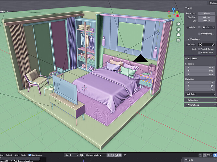217x162 pixels.
Task: Collapse the View Lock subpanel
Action: point(188,39)
